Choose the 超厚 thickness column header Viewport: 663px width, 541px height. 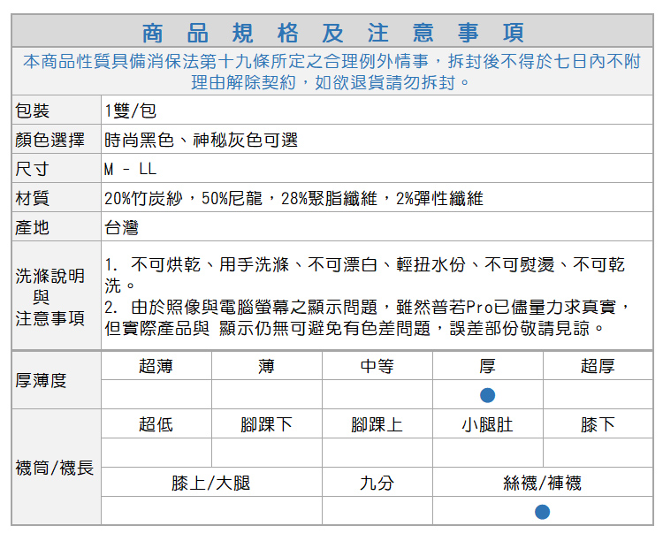pyautogui.click(x=598, y=366)
